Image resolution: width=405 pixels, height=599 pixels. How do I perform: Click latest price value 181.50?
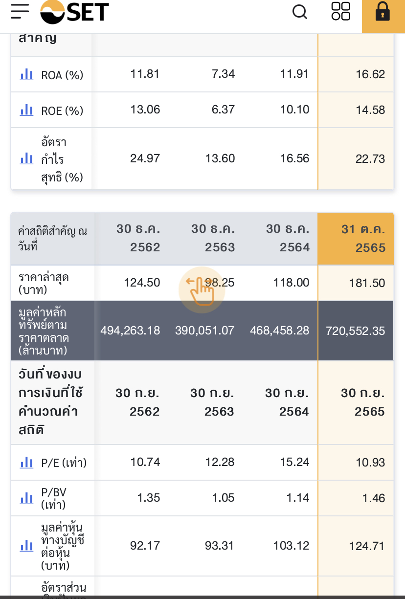pos(367,283)
